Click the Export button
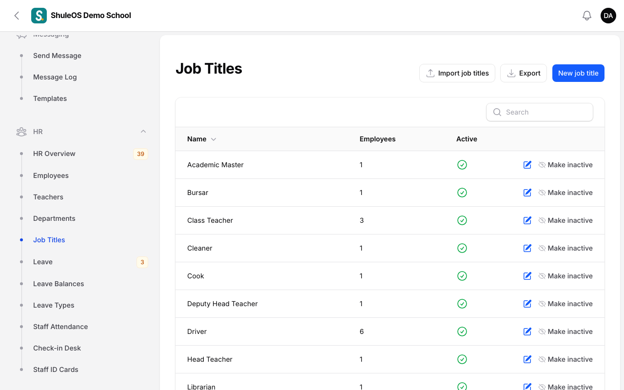Viewport: 624px width, 390px height. coord(524,73)
